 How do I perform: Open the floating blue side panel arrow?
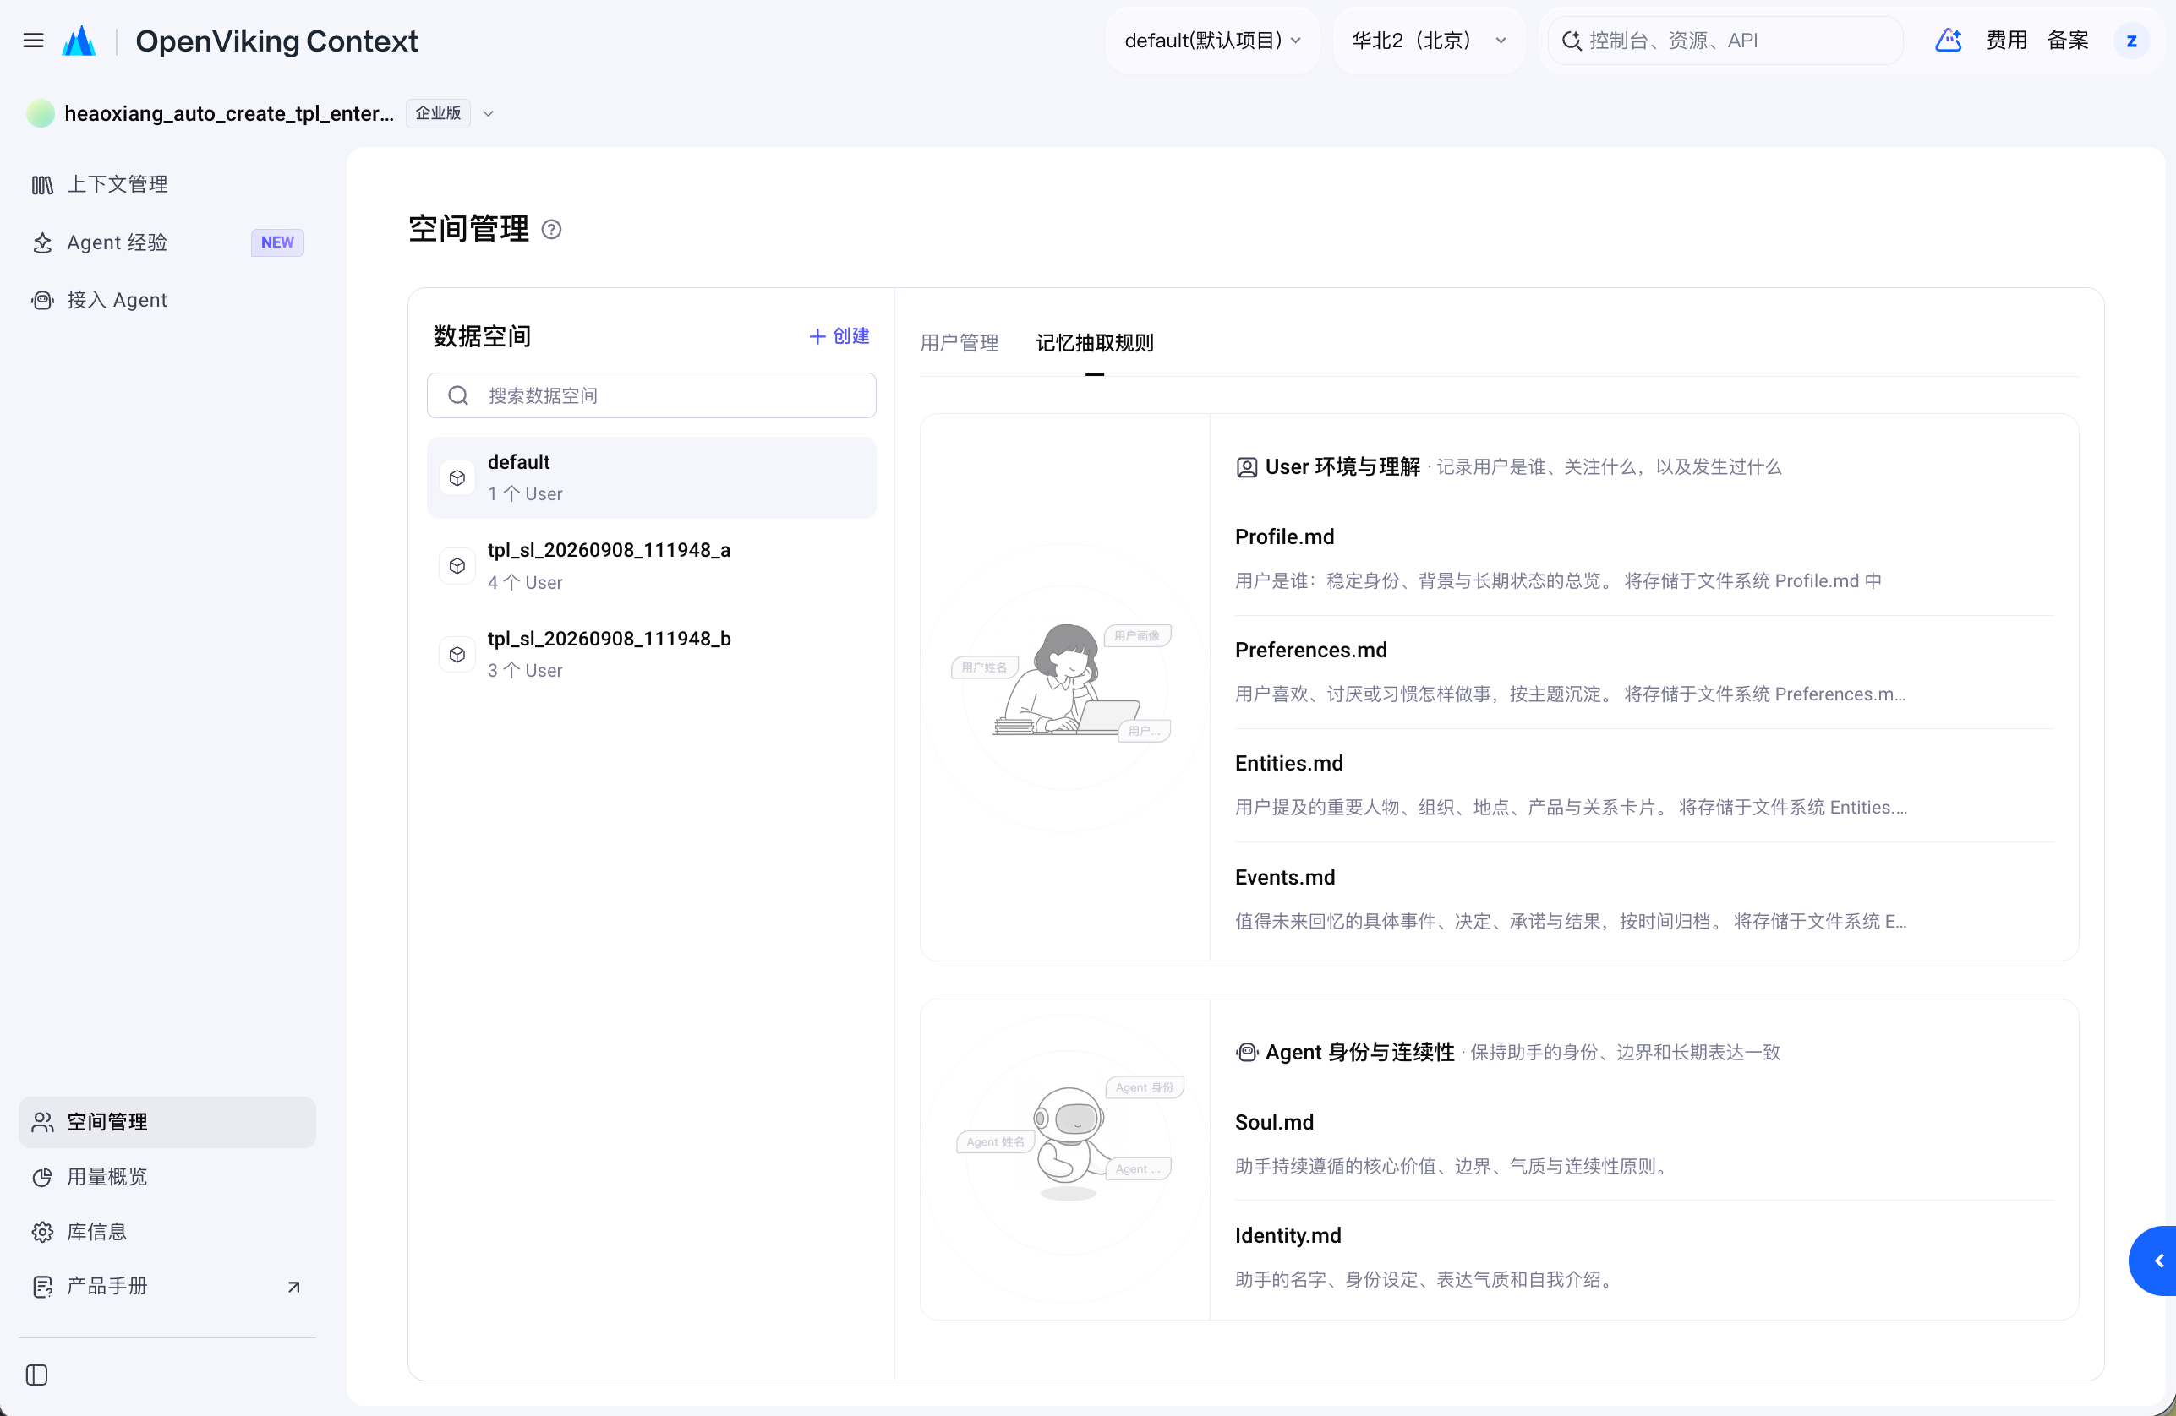coord(2153,1261)
